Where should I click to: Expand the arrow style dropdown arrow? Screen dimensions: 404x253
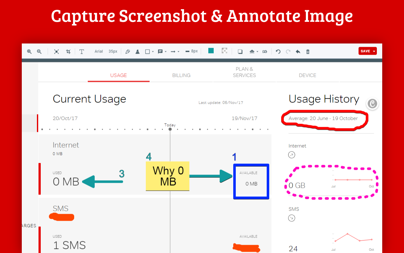click(179, 52)
